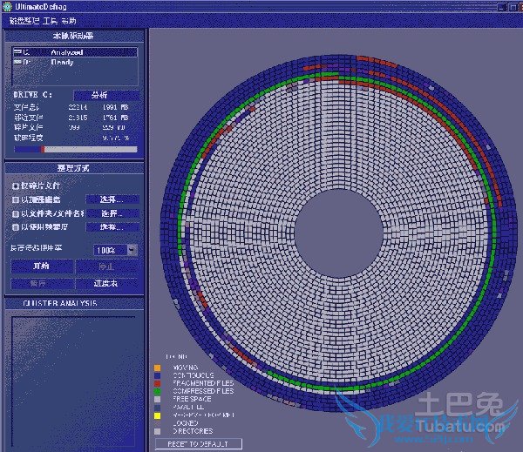Click the 'CLUSTER ANALYSIS' panel heading
Viewport: 523px width, 452px height.
pyautogui.click(x=60, y=303)
